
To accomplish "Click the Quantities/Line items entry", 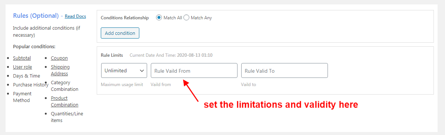I will [x=67, y=117].
